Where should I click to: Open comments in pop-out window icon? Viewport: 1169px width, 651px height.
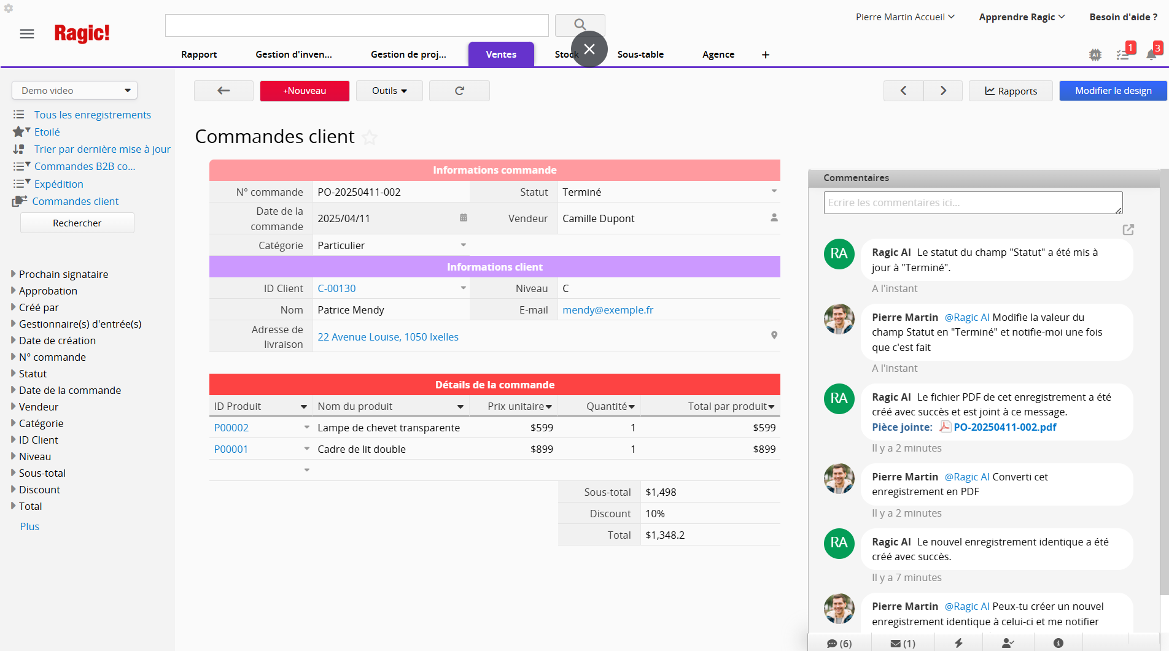click(1128, 229)
